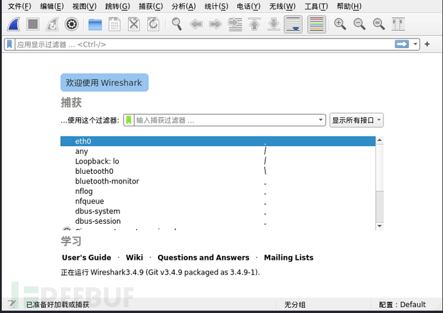Open the 跳转(G) menu
Screen dimensions: 443x313
click(x=117, y=6)
